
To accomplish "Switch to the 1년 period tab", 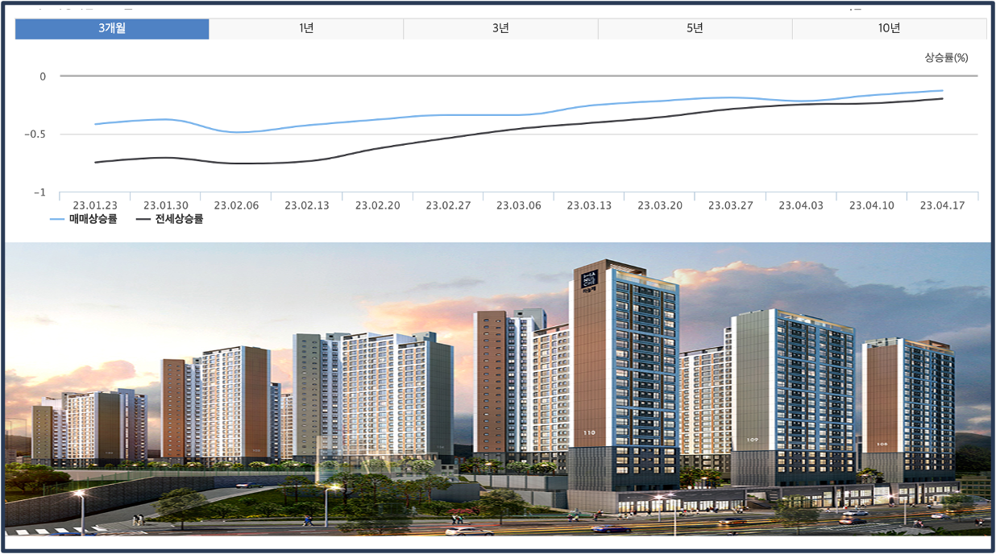I will (306, 28).
